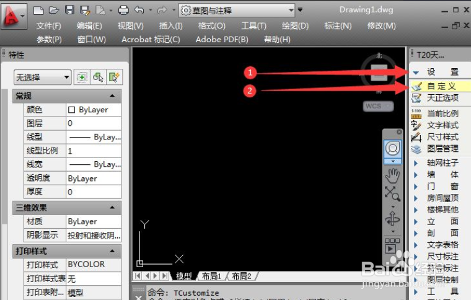Image resolution: width=471 pixels, height=300 pixels.
Task: Open the 文件(F) menu
Action: (x=49, y=26)
